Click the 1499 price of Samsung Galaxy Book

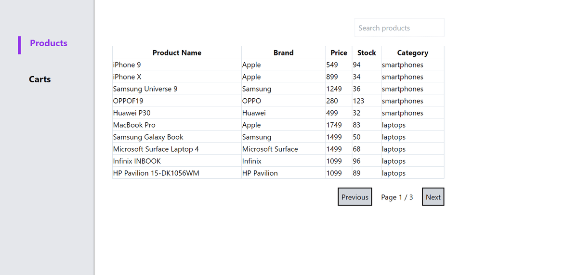click(334, 137)
